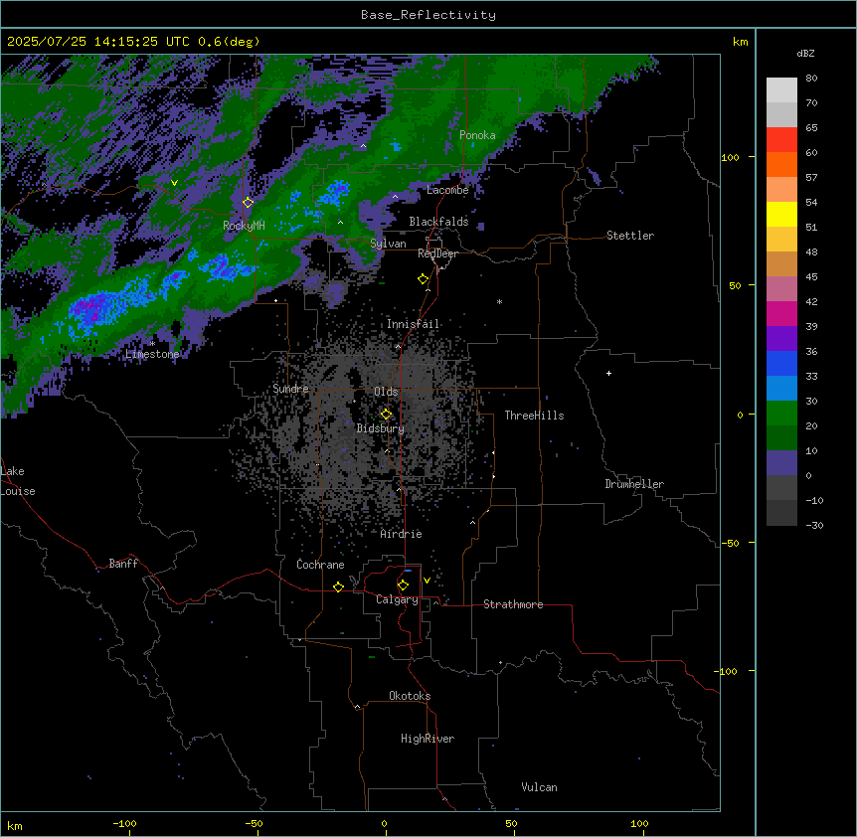Click the asterisk marker southeast of RedDeer
Viewport: 857px width, 837px height.
coord(499,301)
